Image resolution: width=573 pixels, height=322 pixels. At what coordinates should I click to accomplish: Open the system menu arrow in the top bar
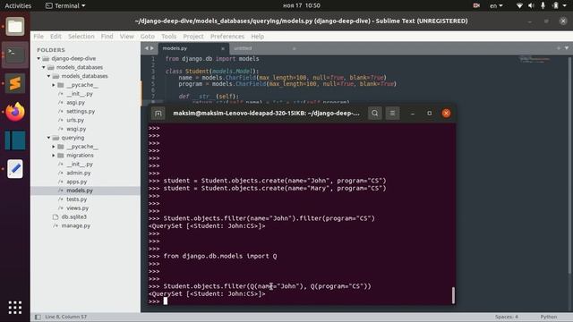pyautogui.click(x=565, y=5)
